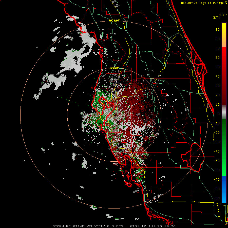Click the -80 value on the velocity scale
The width and height of the screenshot is (228, 228).
217,189
